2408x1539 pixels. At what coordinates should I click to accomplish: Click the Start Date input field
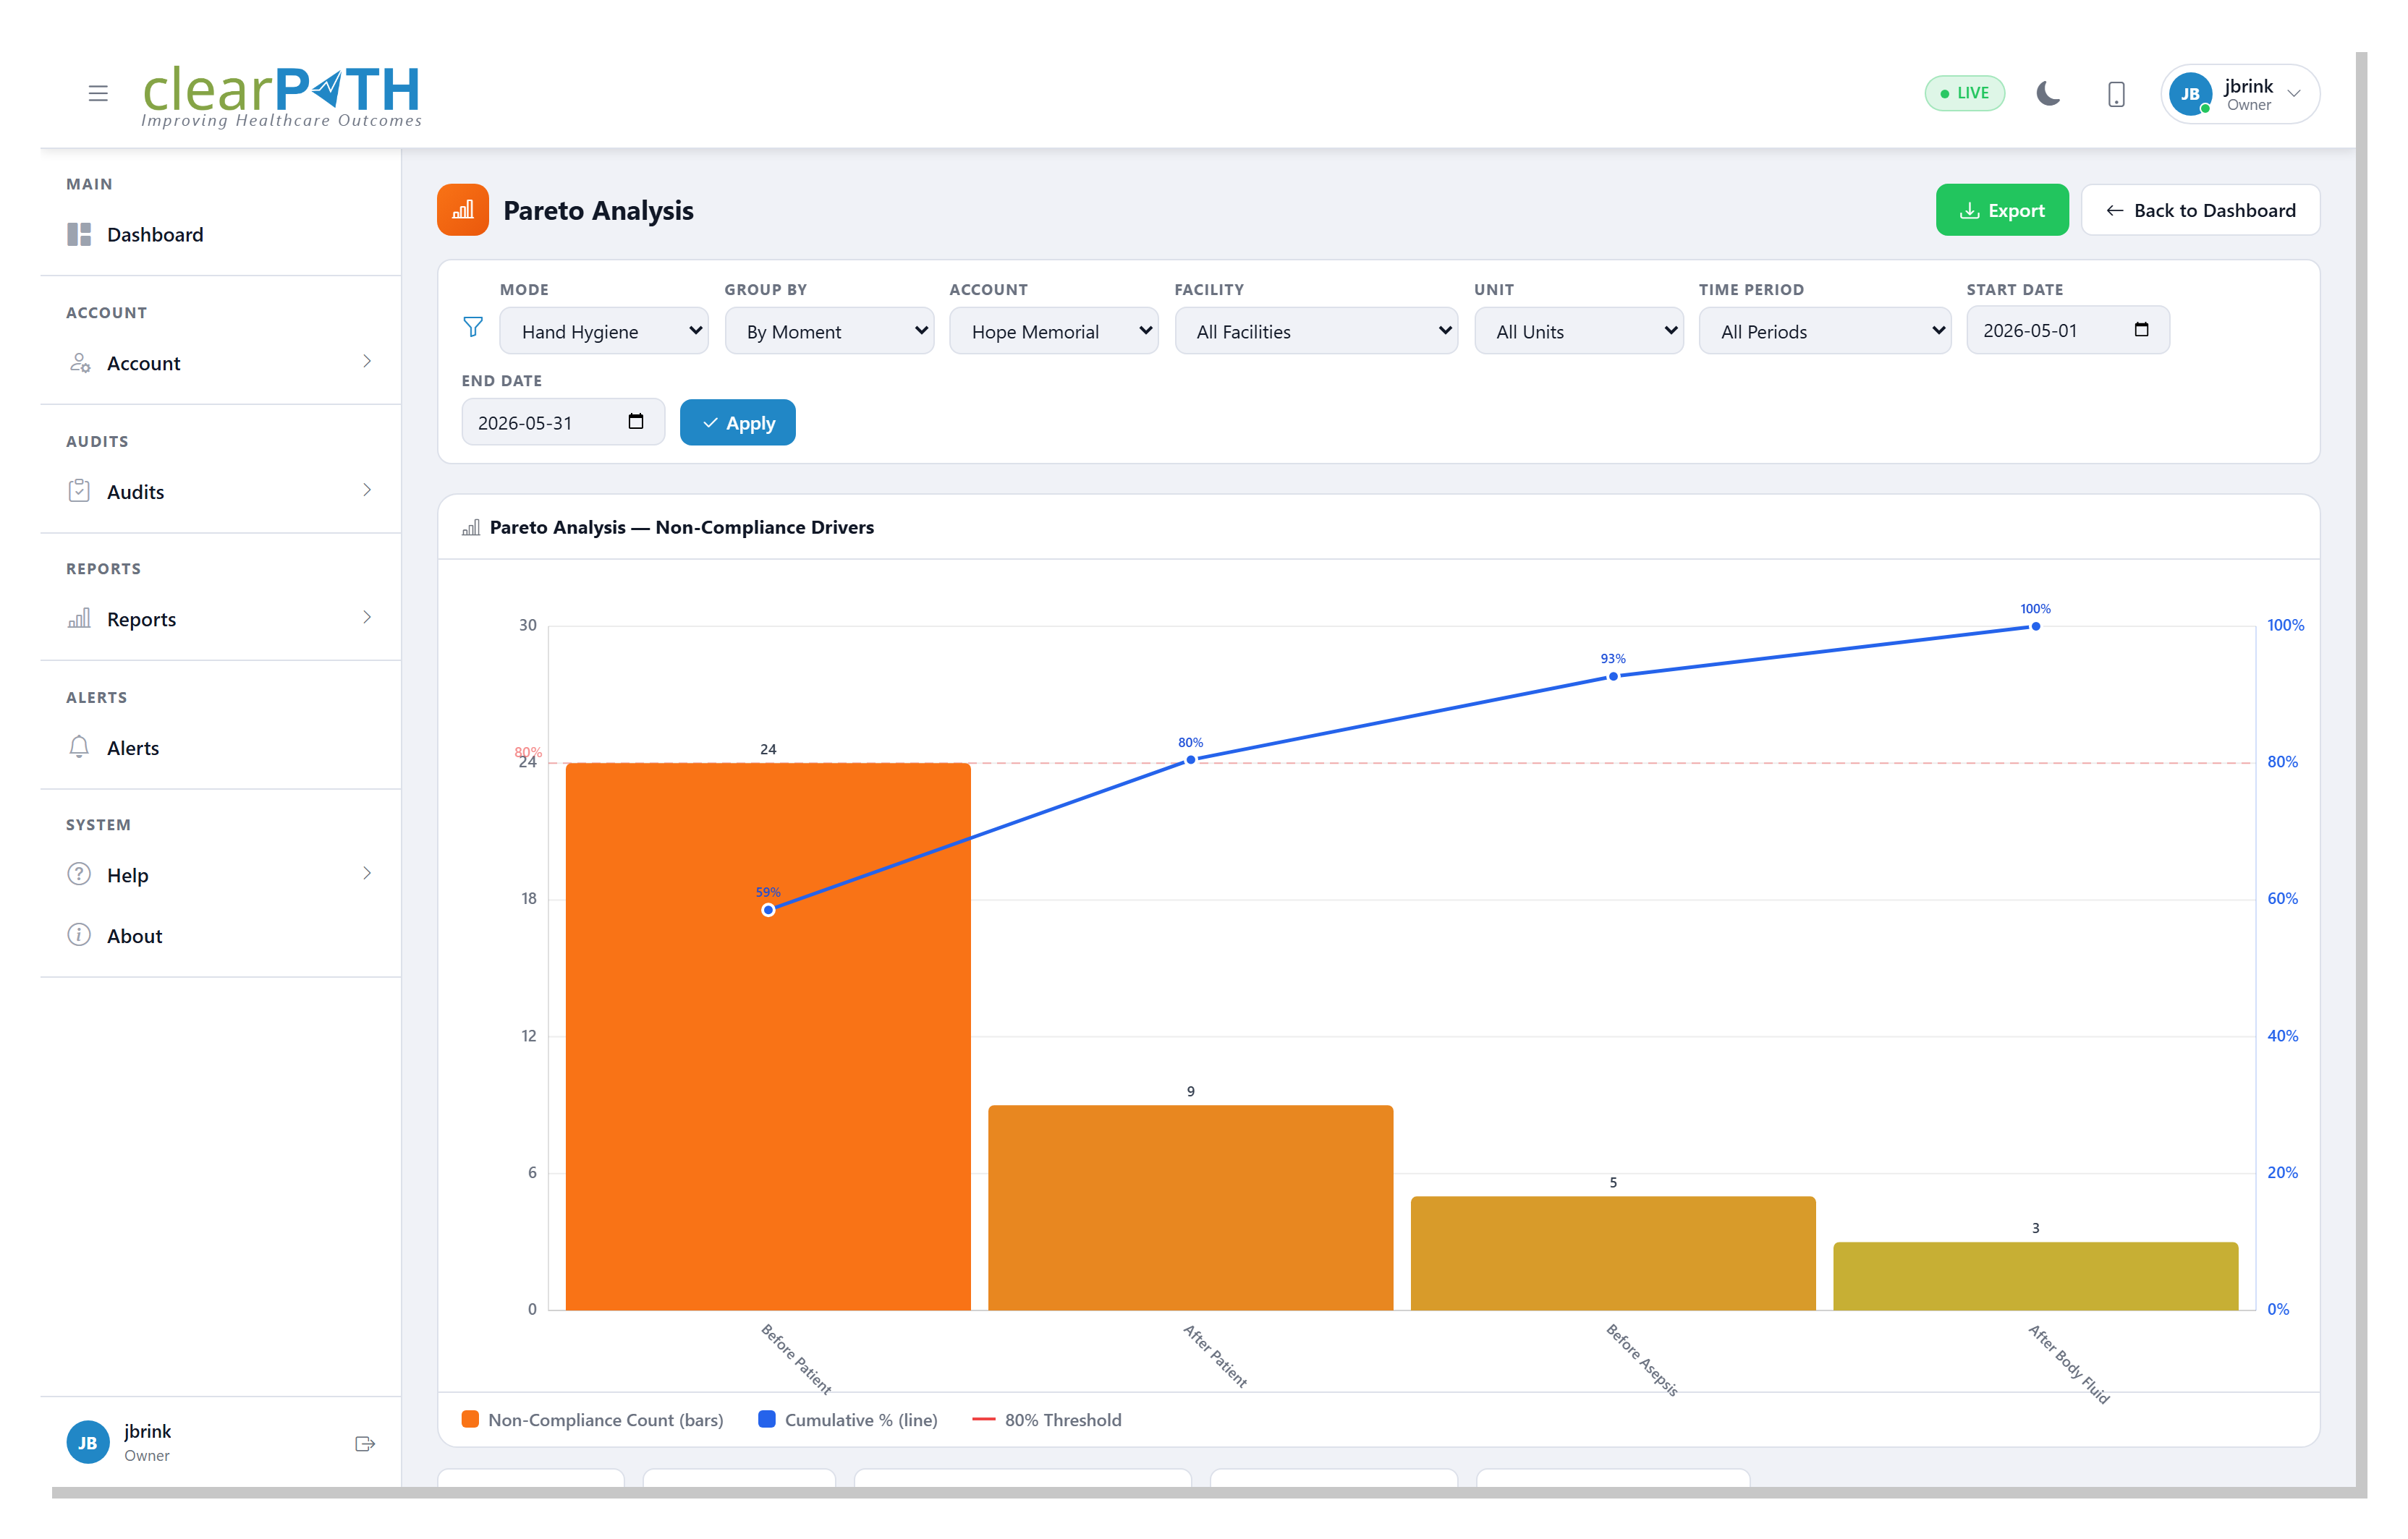pos(2068,330)
